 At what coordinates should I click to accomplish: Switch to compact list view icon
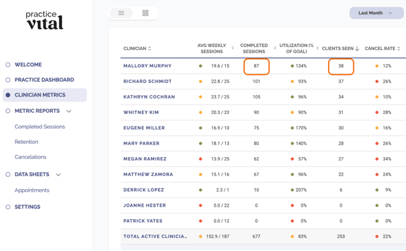121,13
